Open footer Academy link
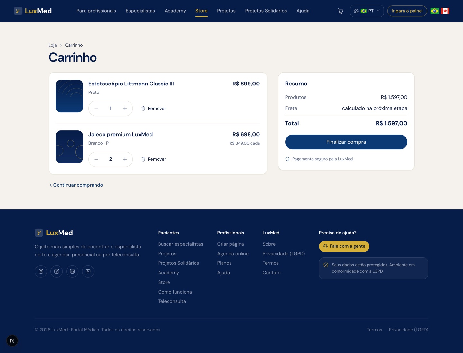 168,273
